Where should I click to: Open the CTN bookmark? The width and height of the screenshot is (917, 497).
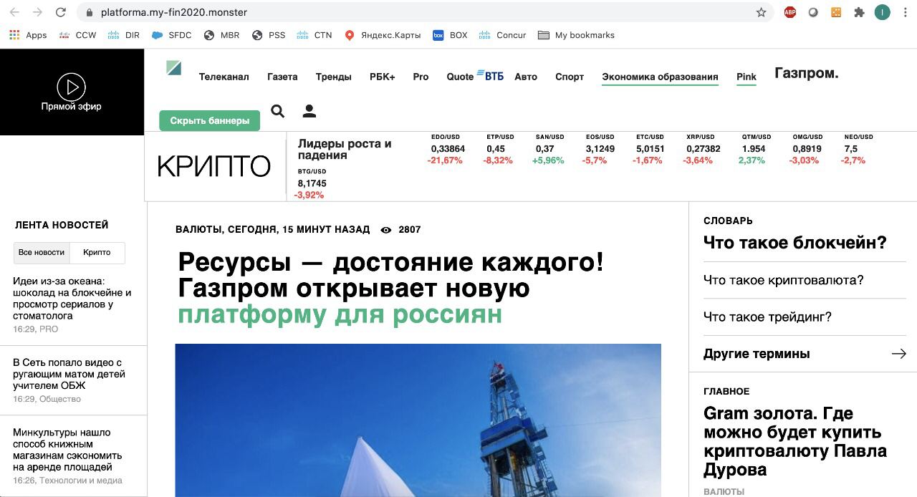(315, 35)
